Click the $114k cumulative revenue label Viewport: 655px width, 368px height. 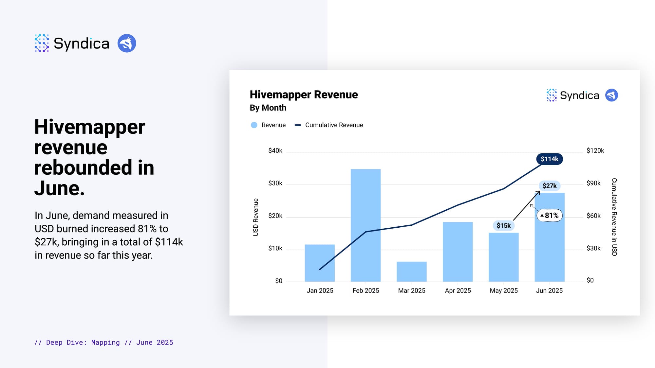(549, 159)
